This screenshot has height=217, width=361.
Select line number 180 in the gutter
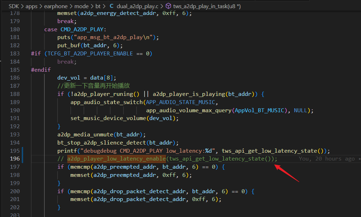point(15,29)
